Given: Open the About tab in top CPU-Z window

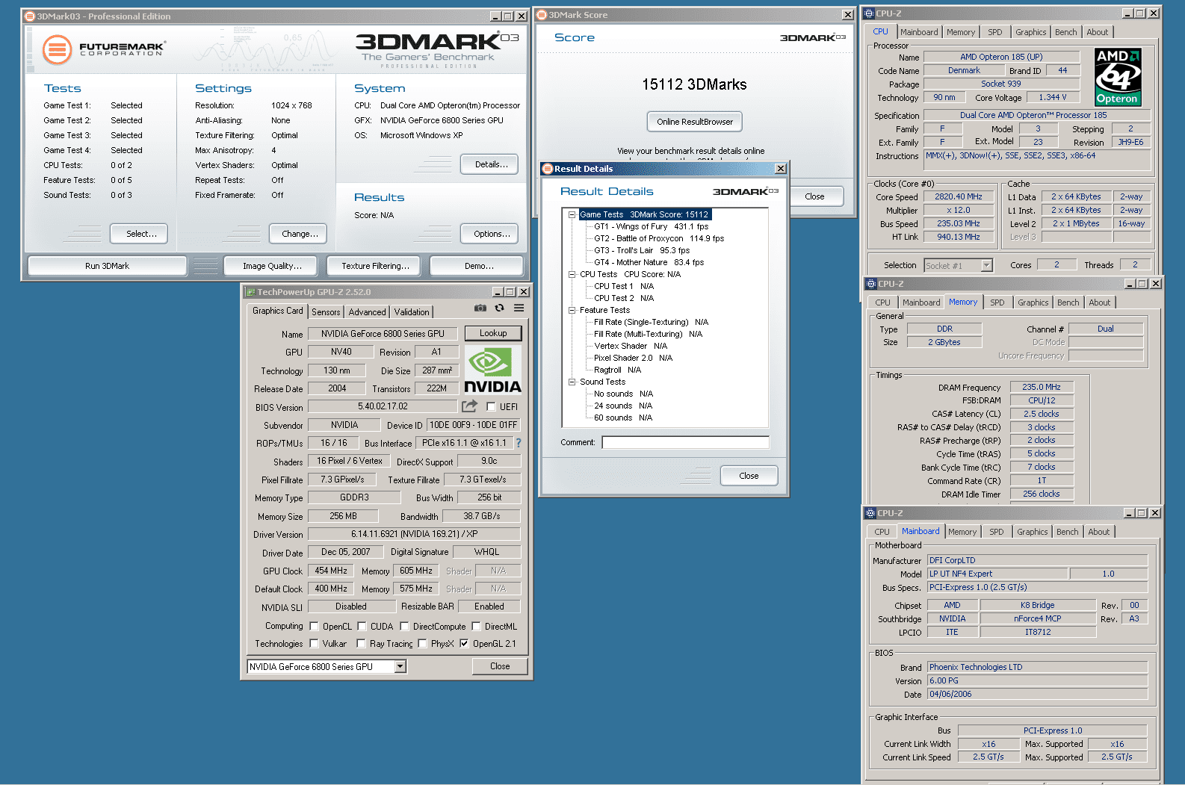Looking at the screenshot, I should point(1098,32).
